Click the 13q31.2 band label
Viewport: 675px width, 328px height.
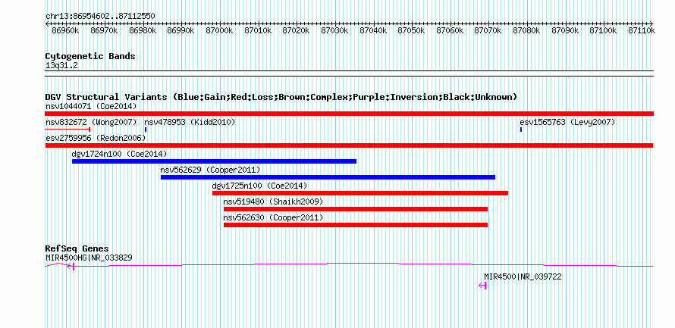coord(61,66)
